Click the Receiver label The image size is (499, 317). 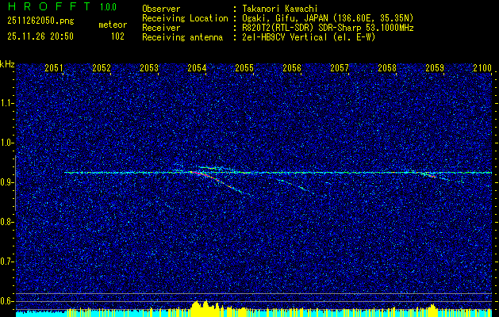pyautogui.click(x=161, y=28)
